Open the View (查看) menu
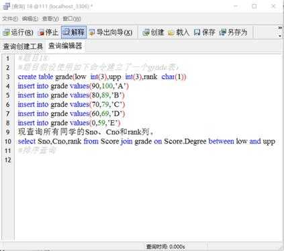Viewport: 284px width, 251px height. pyautogui.click(x=50, y=19)
